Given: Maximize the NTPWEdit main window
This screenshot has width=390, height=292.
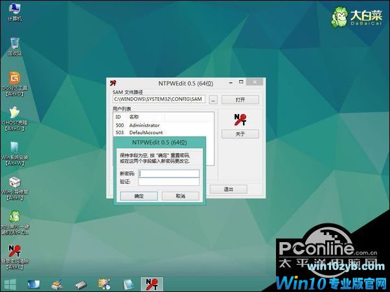Looking at the screenshot, I should click(241, 82).
